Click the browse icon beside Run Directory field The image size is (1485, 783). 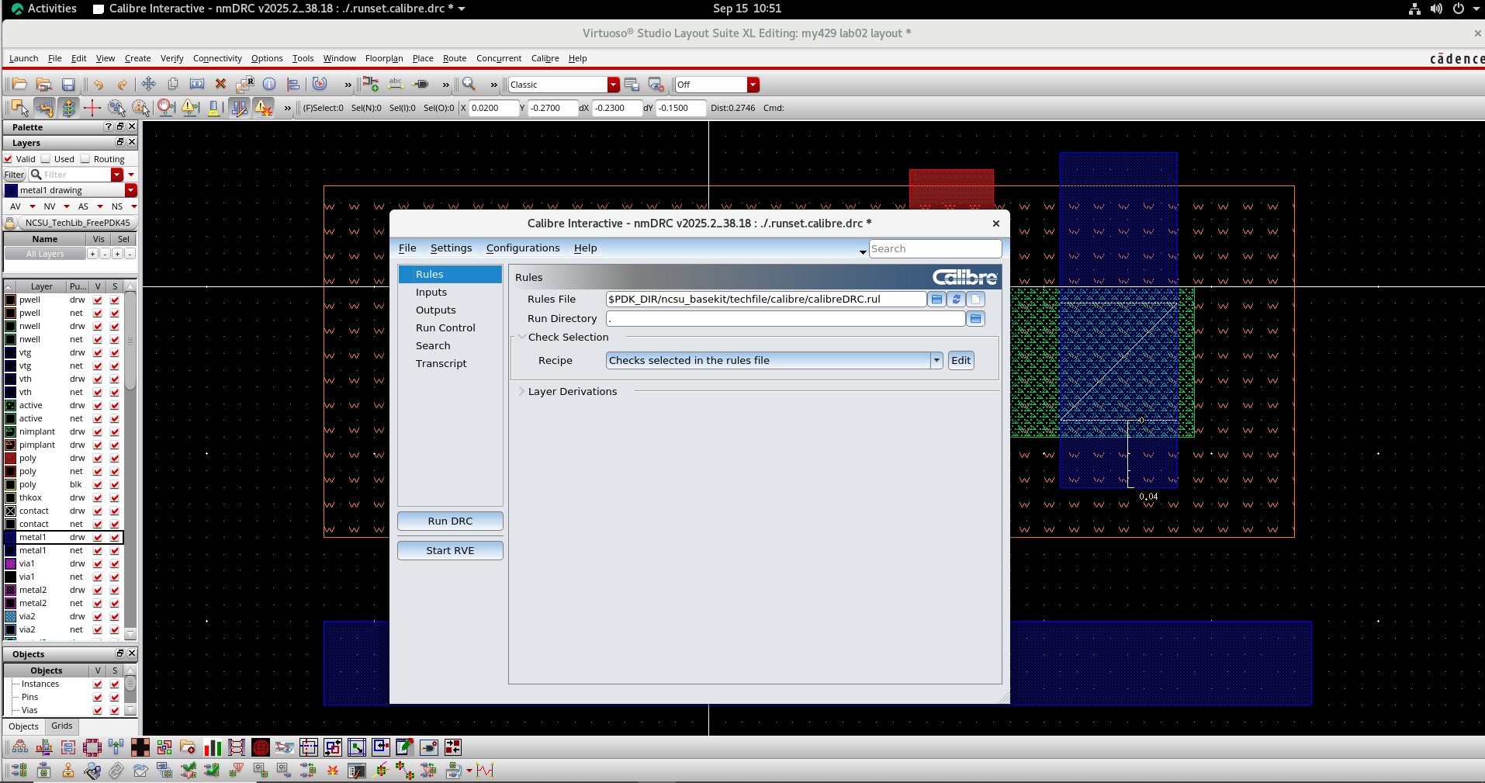tap(975, 318)
